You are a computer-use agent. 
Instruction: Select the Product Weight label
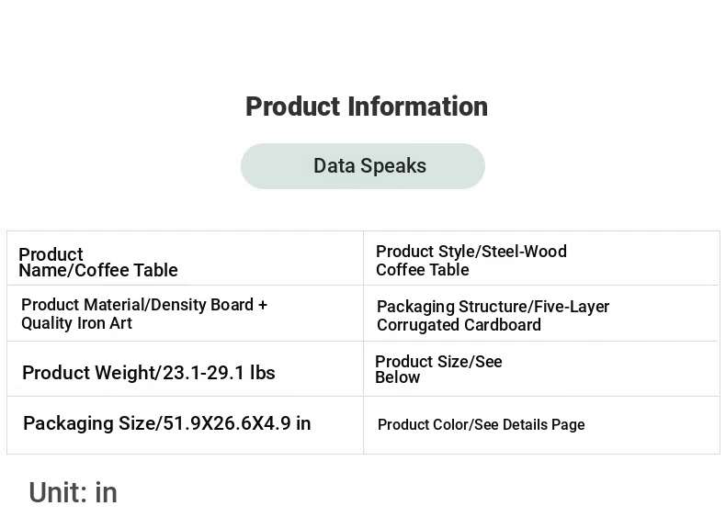pyautogui.click(x=89, y=373)
